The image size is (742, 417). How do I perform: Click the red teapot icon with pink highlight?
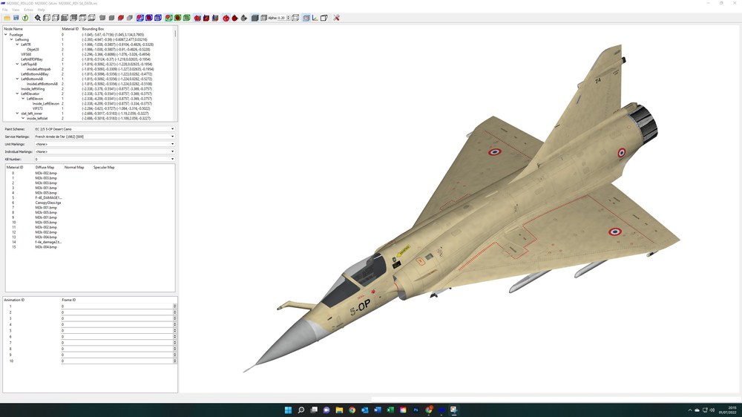226,18
